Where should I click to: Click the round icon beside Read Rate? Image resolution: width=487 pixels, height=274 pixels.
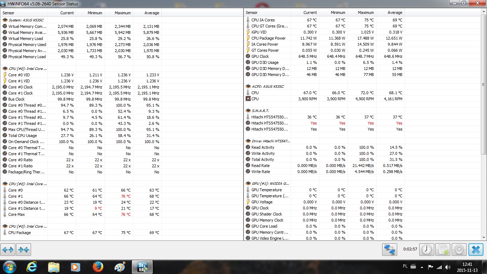tap(248, 166)
